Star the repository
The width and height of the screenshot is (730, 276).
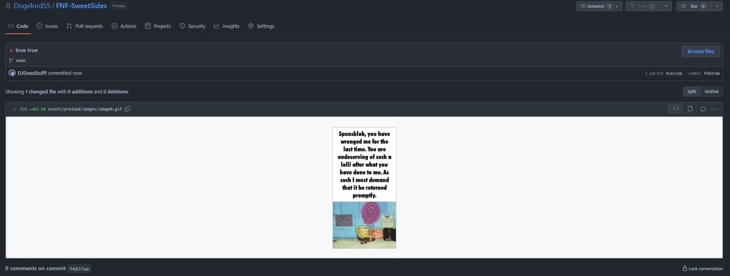pos(693,6)
